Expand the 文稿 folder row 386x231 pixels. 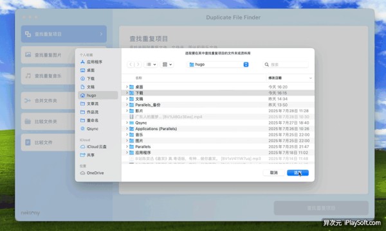point(127,99)
